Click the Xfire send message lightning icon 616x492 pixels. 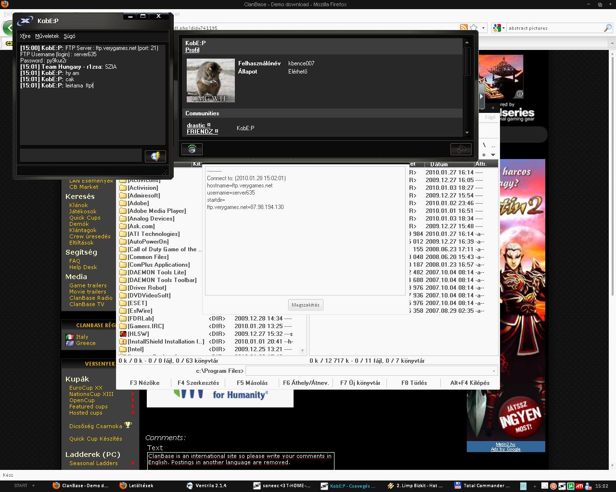click(x=155, y=156)
